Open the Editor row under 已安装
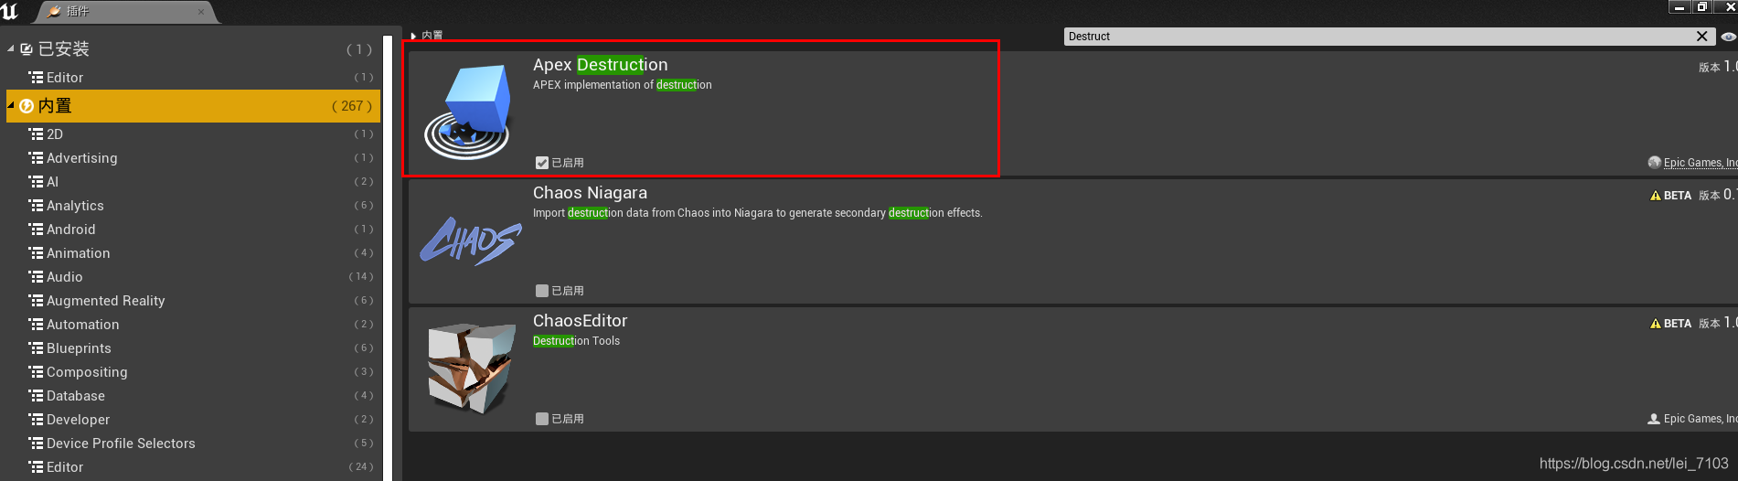Screen dimensions: 1738x481 coord(193,78)
